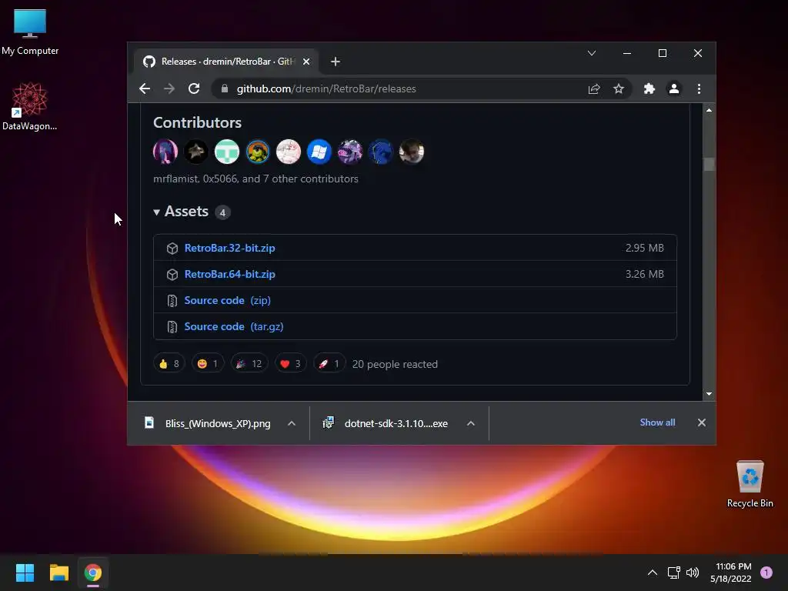Click the last contributor avatar
The image size is (788, 591).
click(x=412, y=152)
